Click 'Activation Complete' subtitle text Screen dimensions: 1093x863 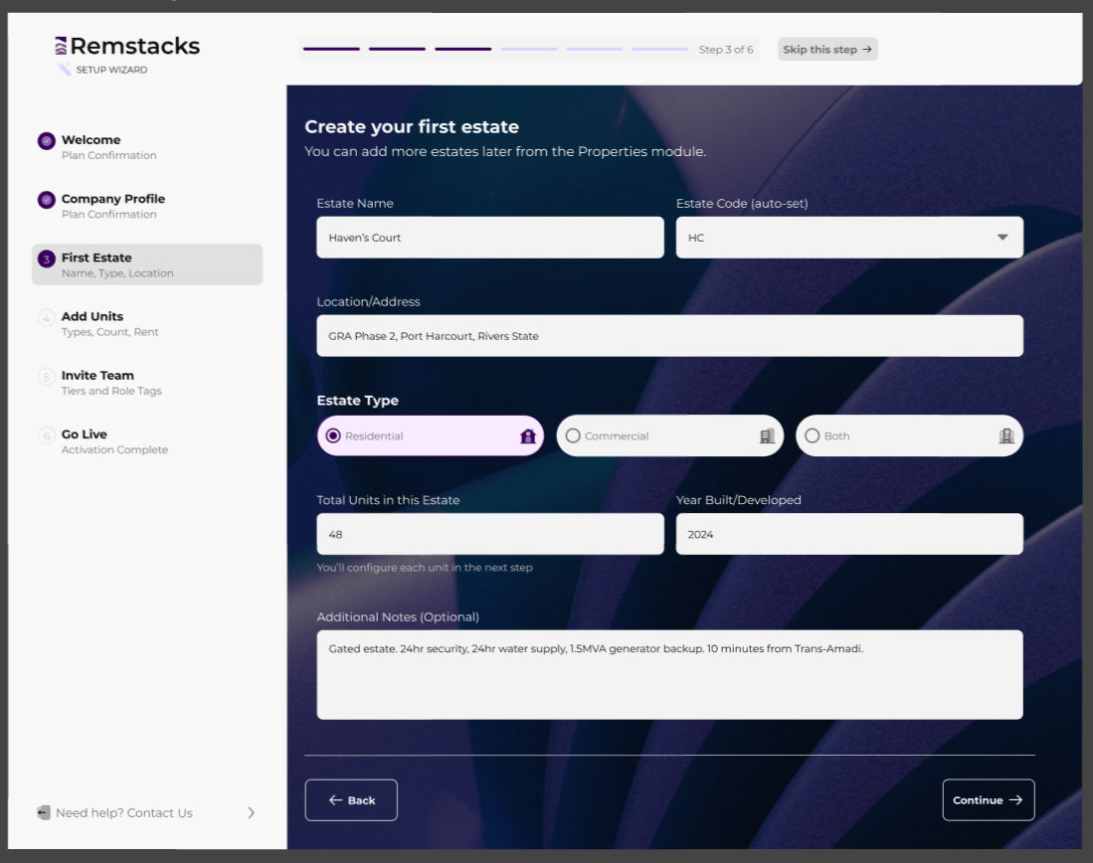(114, 450)
